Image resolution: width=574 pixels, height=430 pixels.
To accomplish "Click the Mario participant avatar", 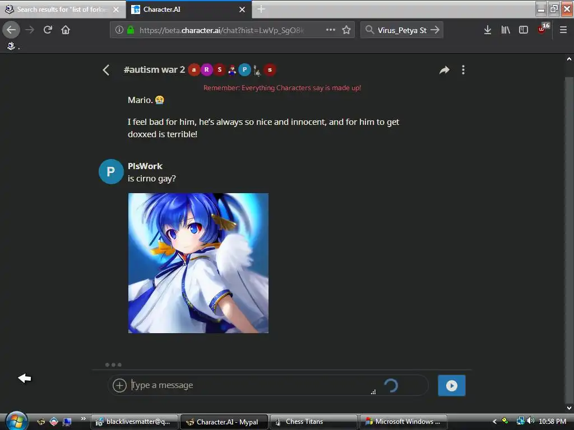I will click(x=232, y=70).
